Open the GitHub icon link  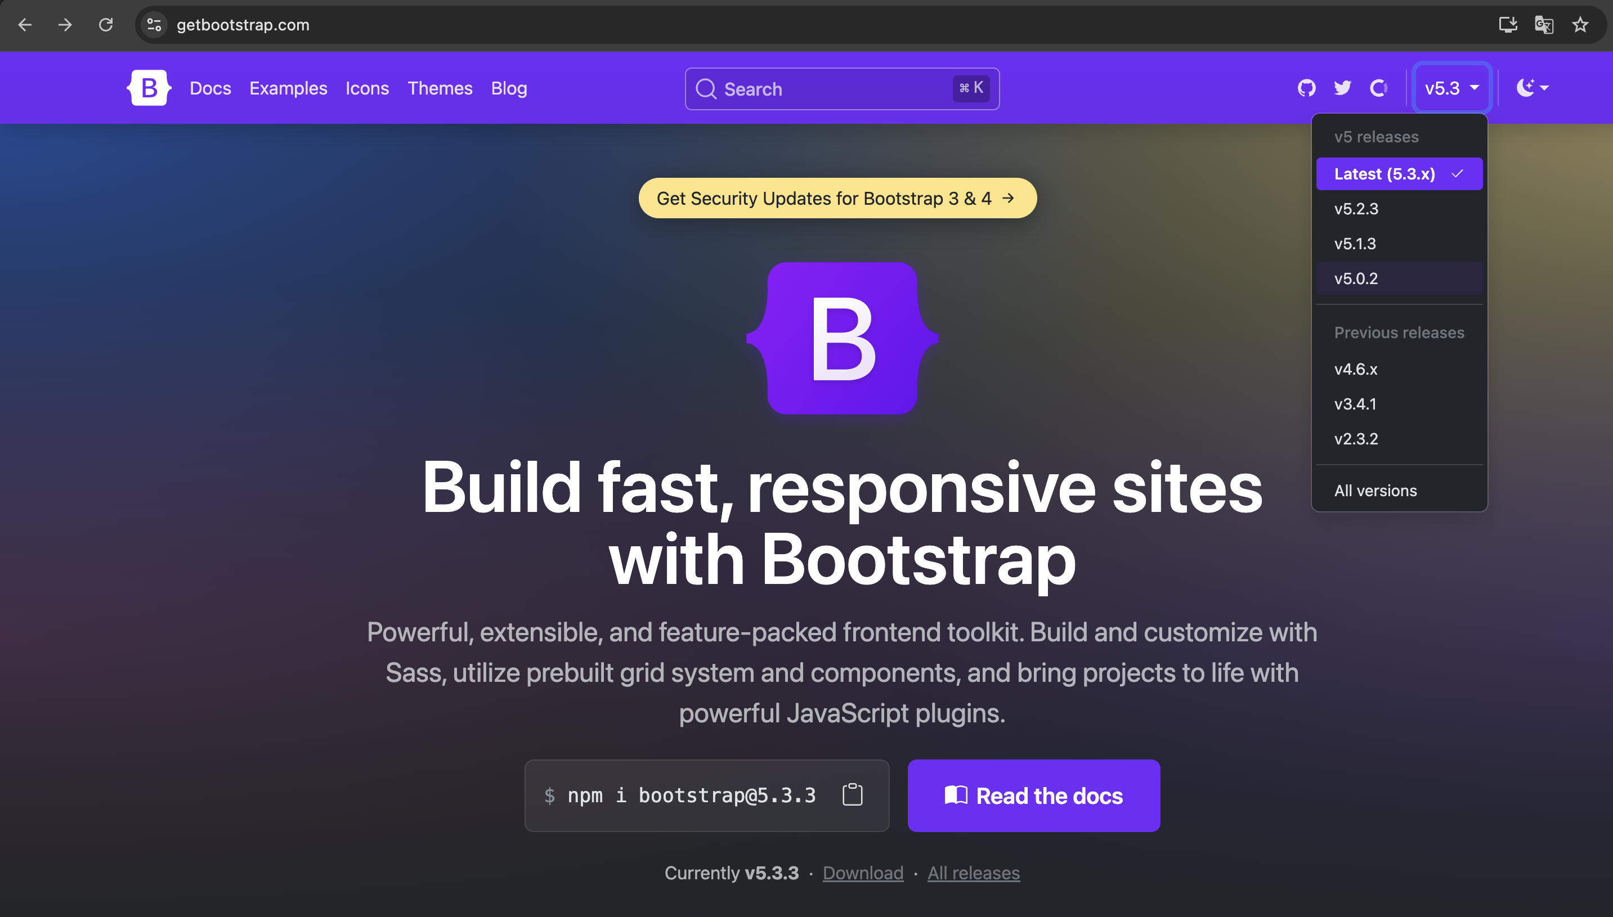(1307, 88)
